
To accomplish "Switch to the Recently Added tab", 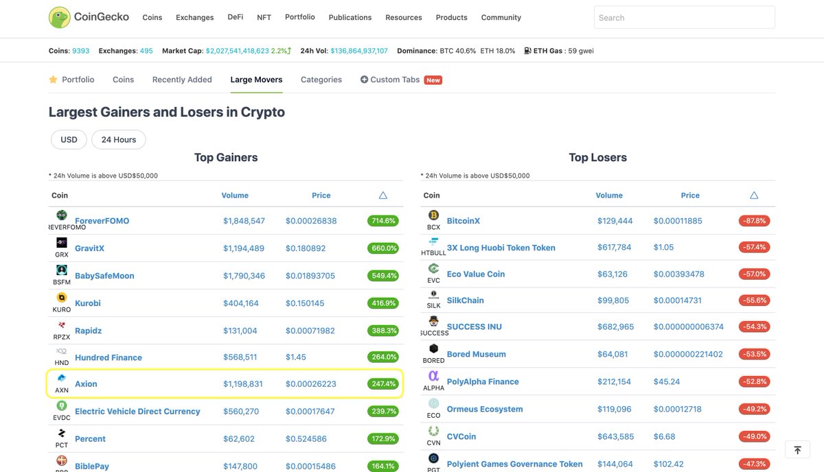I will point(181,79).
